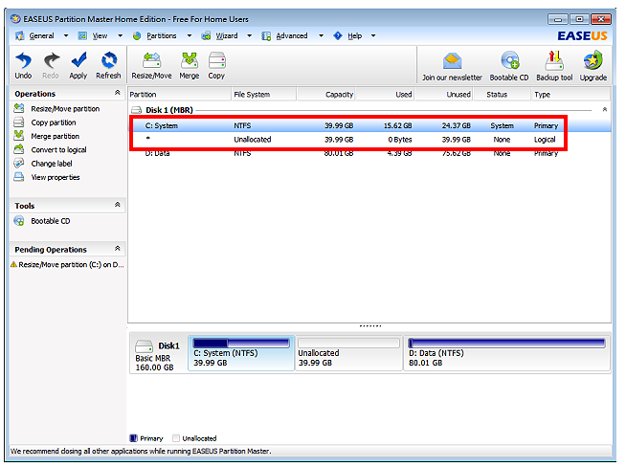Collapse the Operations panel
The image size is (626, 467).
coord(118,93)
